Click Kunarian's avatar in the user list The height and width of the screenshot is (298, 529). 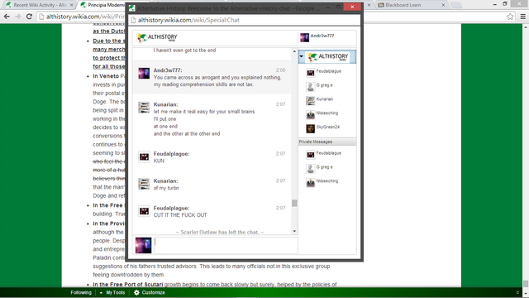pos(311,100)
